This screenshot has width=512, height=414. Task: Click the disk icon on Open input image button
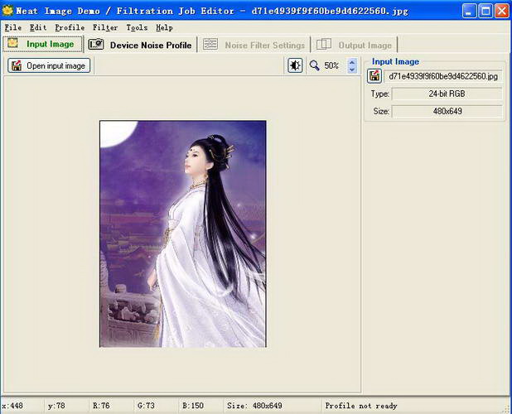tap(17, 65)
